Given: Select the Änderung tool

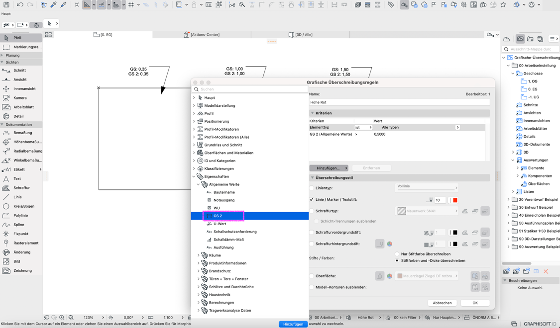Looking at the screenshot, I should click(21, 252).
